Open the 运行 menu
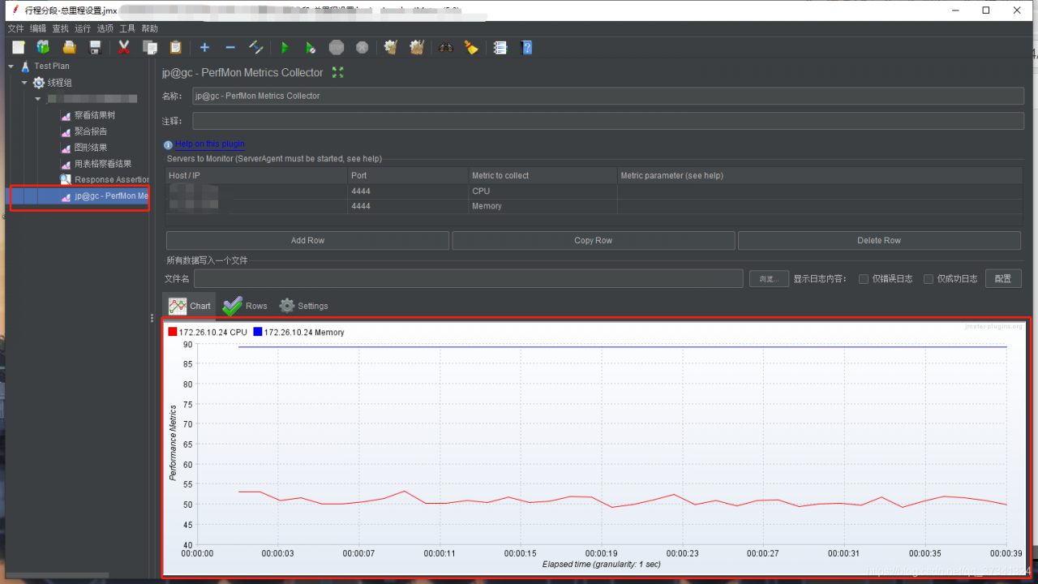The width and height of the screenshot is (1038, 584). 83,28
